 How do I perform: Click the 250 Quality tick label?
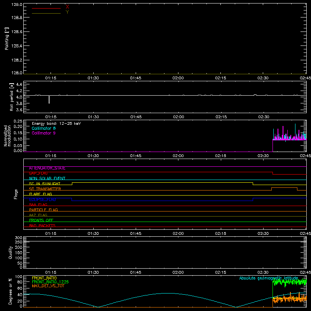[x=19, y=242]
